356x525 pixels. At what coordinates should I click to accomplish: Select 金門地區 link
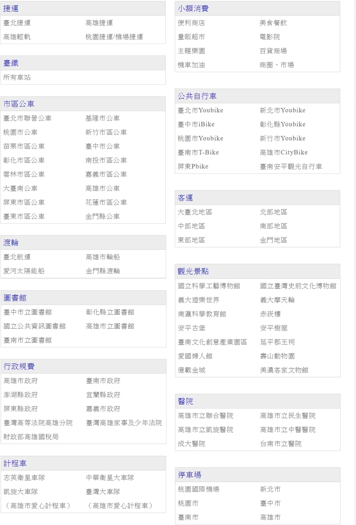click(x=273, y=240)
